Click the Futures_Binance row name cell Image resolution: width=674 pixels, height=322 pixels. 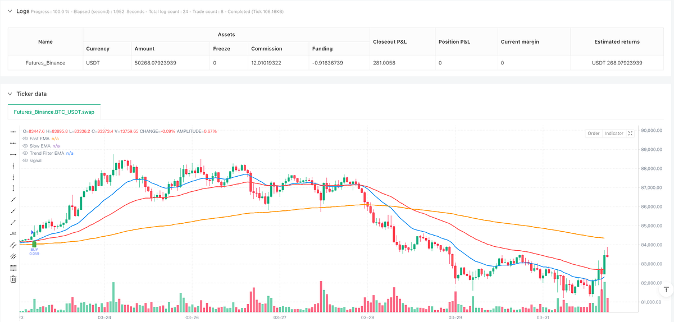coord(45,63)
